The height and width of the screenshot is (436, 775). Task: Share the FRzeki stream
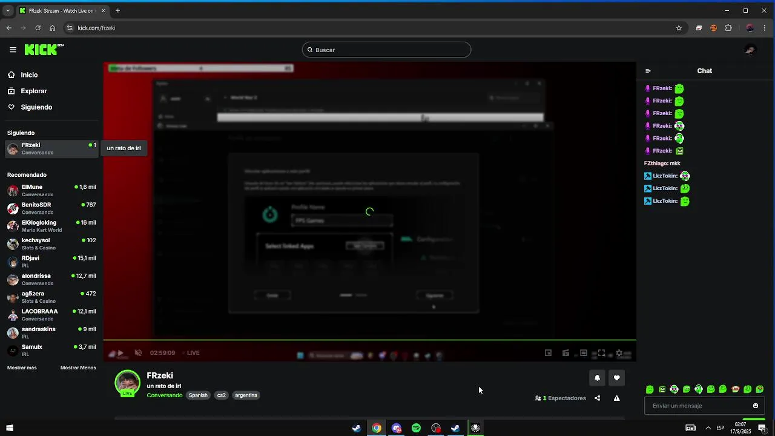click(598, 398)
